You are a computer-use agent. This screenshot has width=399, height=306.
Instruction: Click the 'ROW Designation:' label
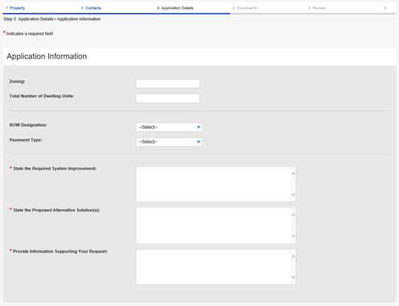(x=28, y=125)
